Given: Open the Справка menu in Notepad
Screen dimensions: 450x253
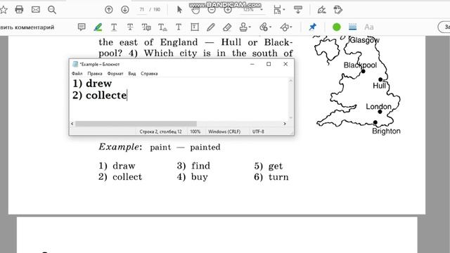Looking at the screenshot, I should point(149,73).
